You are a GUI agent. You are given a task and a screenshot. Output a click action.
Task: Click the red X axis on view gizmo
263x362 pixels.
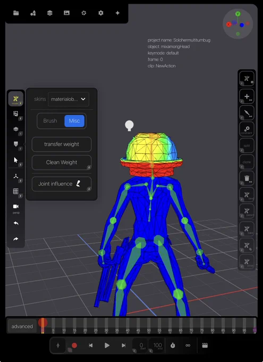228,24
